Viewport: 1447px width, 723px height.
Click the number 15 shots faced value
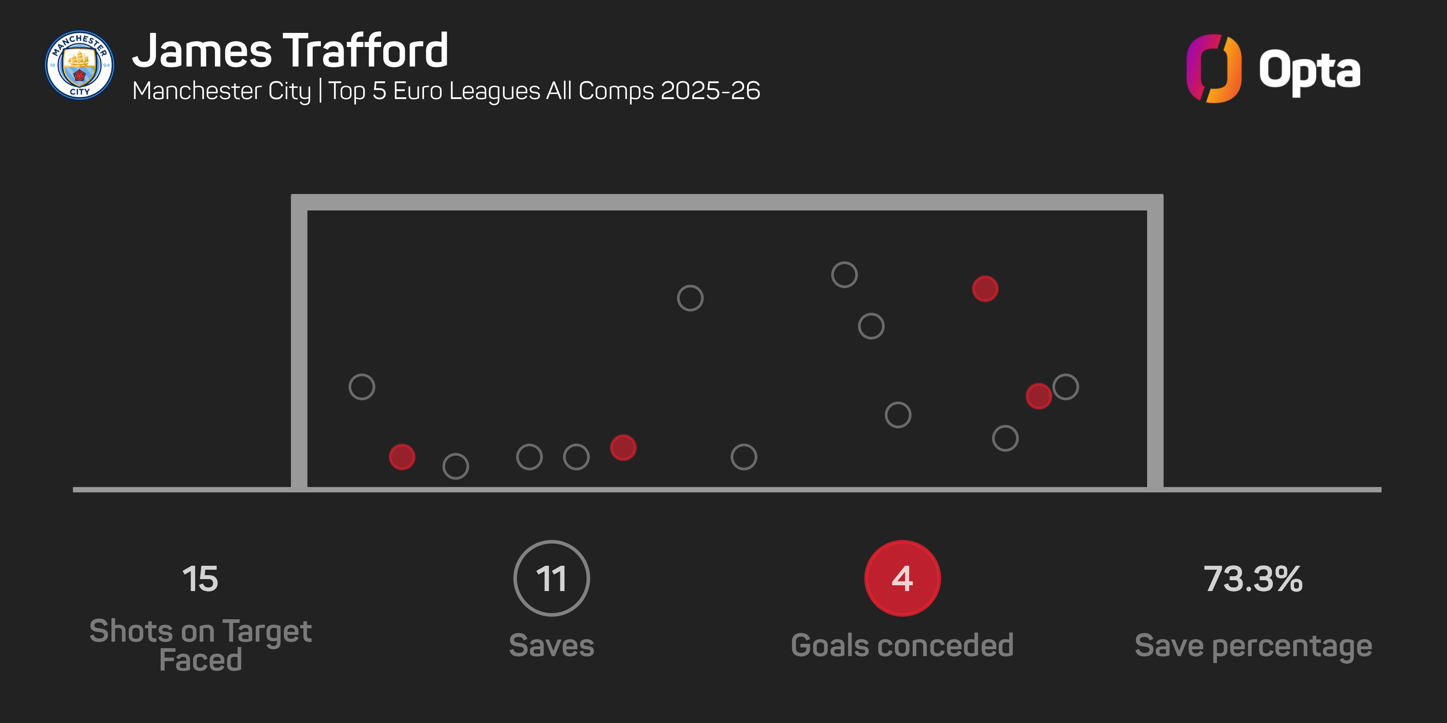pyautogui.click(x=200, y=579)
